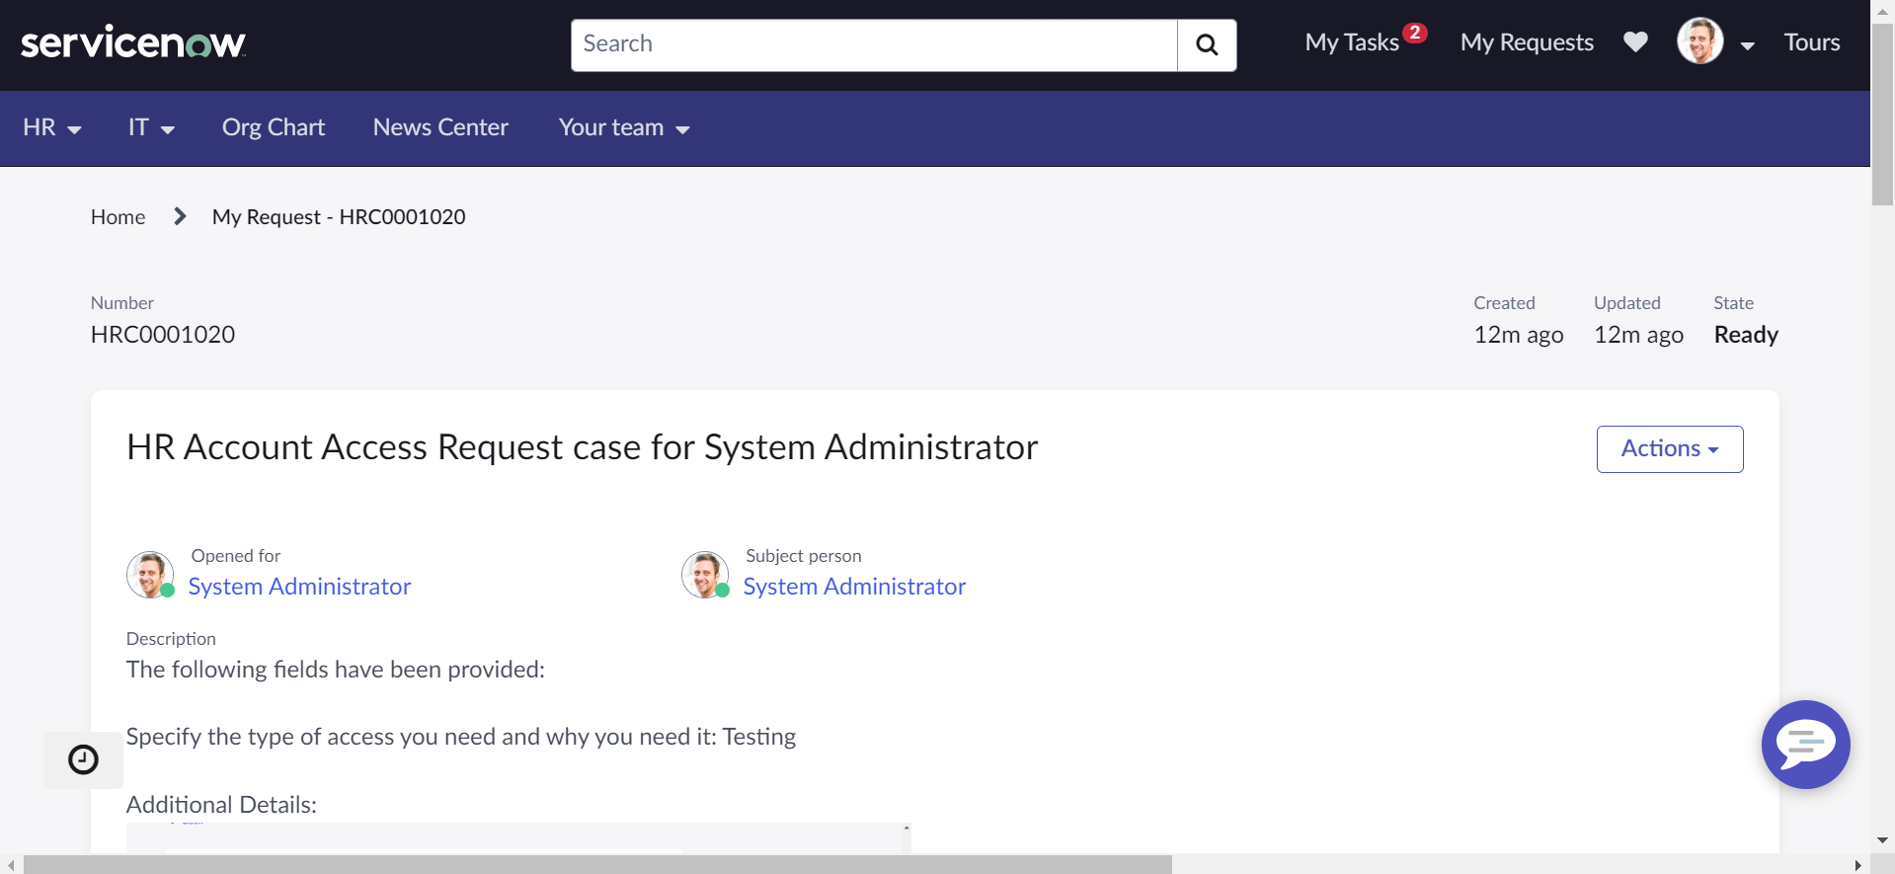
Task: Click the Created 12m ago value
Action: 1519,335
